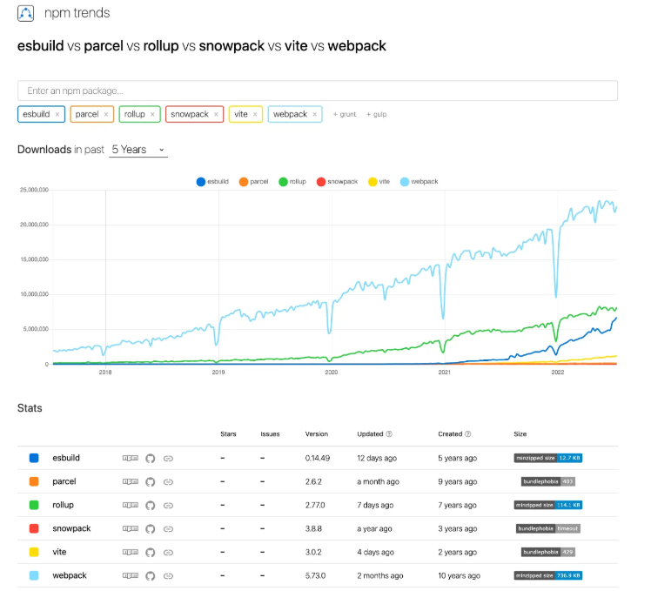Add the suggested gulp package
The height and width of the screenshot is (591, 651).
[x=376, y=114]
